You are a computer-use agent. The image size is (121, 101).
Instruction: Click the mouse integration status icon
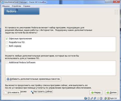(x=105, y=98)
